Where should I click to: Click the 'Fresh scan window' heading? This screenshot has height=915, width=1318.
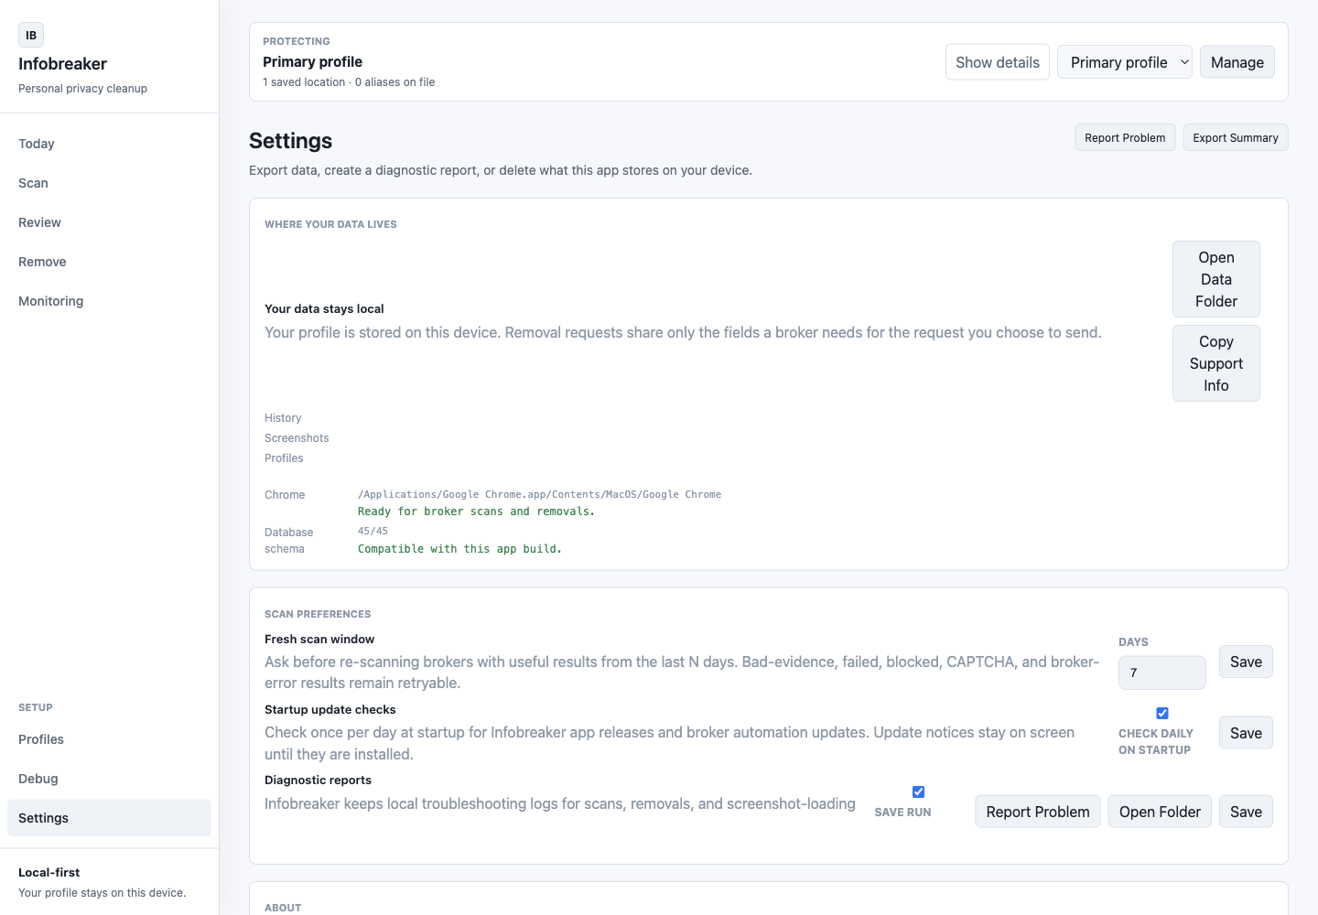pos(319,640)
